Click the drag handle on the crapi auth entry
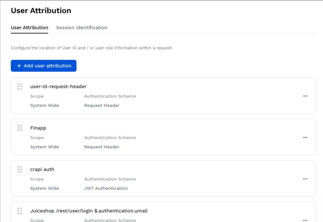Image resolution: width=323 pixels, height=222 pixels. pos(20,169)
